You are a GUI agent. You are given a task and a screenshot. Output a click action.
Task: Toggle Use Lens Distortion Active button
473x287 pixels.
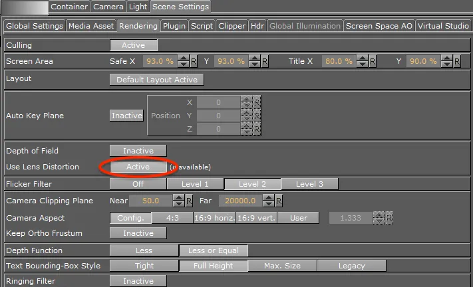(x=138, y=167)
